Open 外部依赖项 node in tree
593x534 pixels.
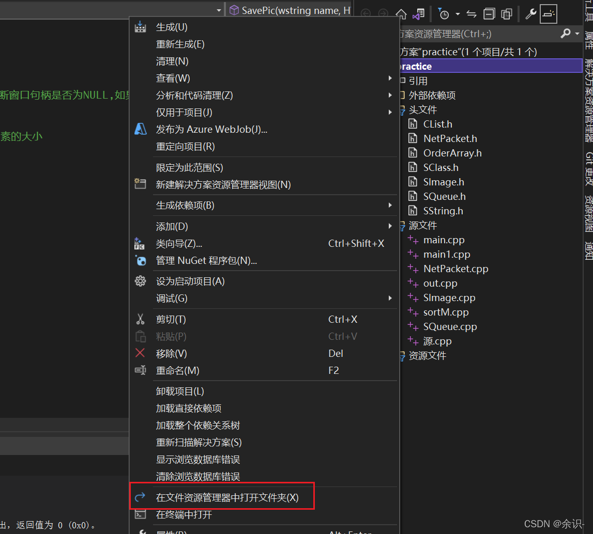click(432, 95)
